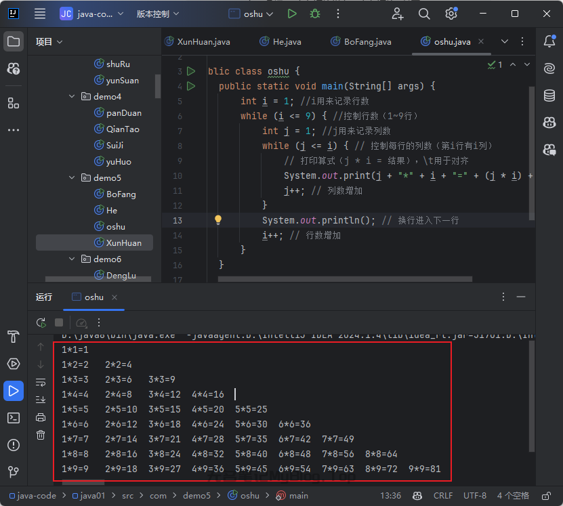
Task: Click the 13:36 caret position indicator
Action: pos(390,496)
